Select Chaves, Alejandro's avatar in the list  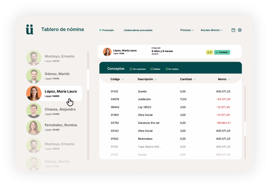pyautogui.click(x=34, y=111)
